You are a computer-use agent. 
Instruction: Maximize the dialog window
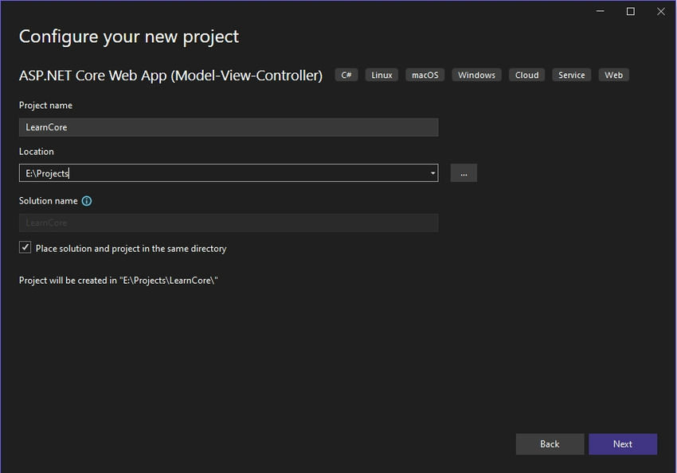tap(630, 12)
